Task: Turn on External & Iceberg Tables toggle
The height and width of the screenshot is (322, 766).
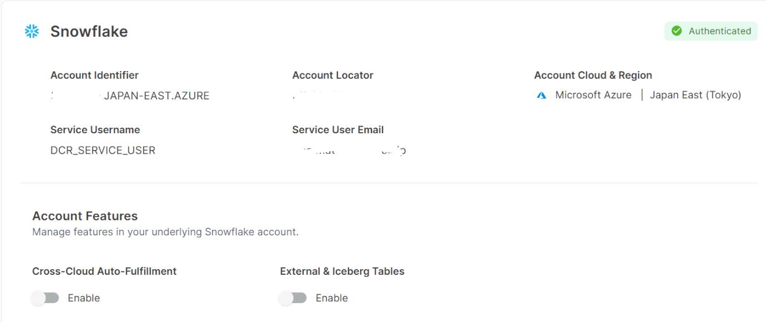Action: [293, 298]
